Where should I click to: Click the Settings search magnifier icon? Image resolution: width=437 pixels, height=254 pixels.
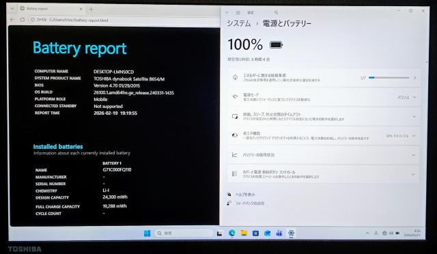pyautogui.click(x=276, y=12)
